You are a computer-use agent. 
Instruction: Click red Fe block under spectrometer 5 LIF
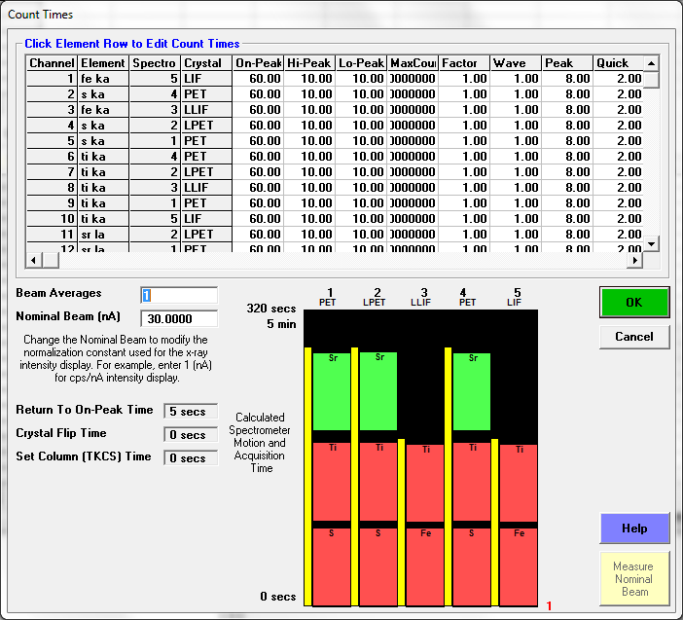coord(519,565)
